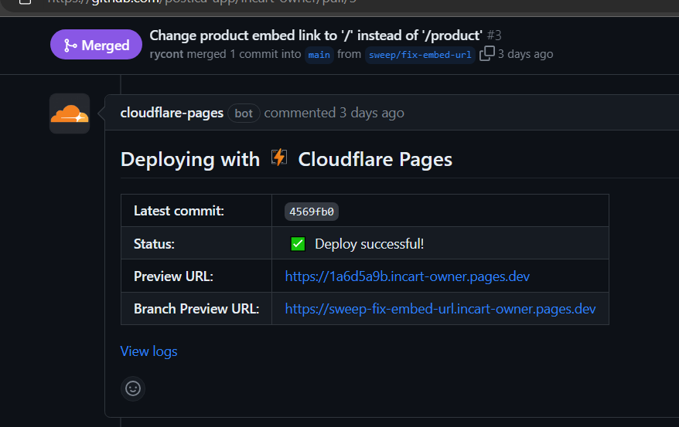Click the smiley add-reaction icon
The width and height of the screenshot is (679, 427).
pyautogui.click(x=133, y=388)
